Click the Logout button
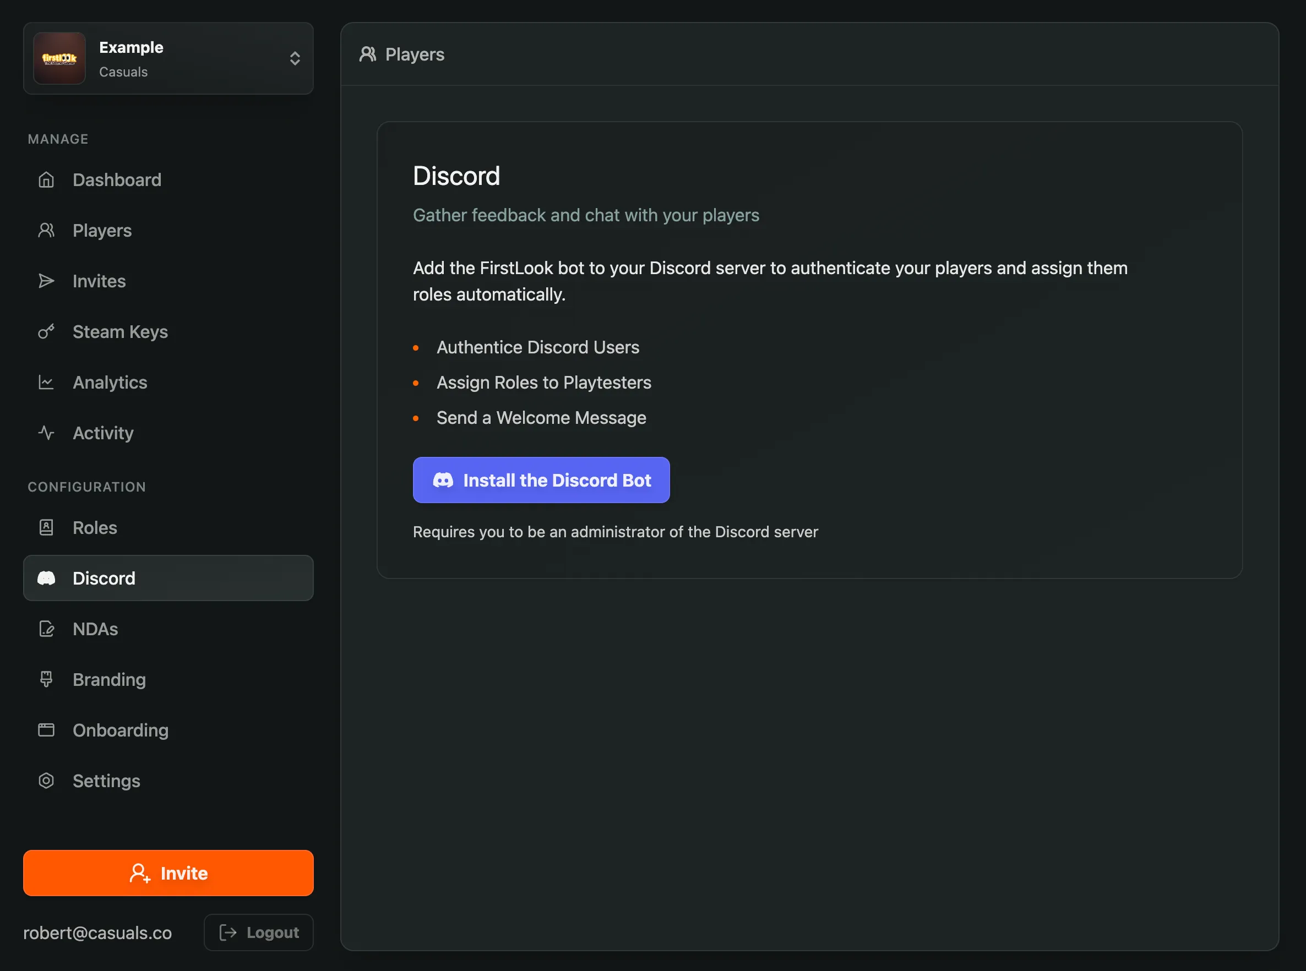 [x=259, y=932]
